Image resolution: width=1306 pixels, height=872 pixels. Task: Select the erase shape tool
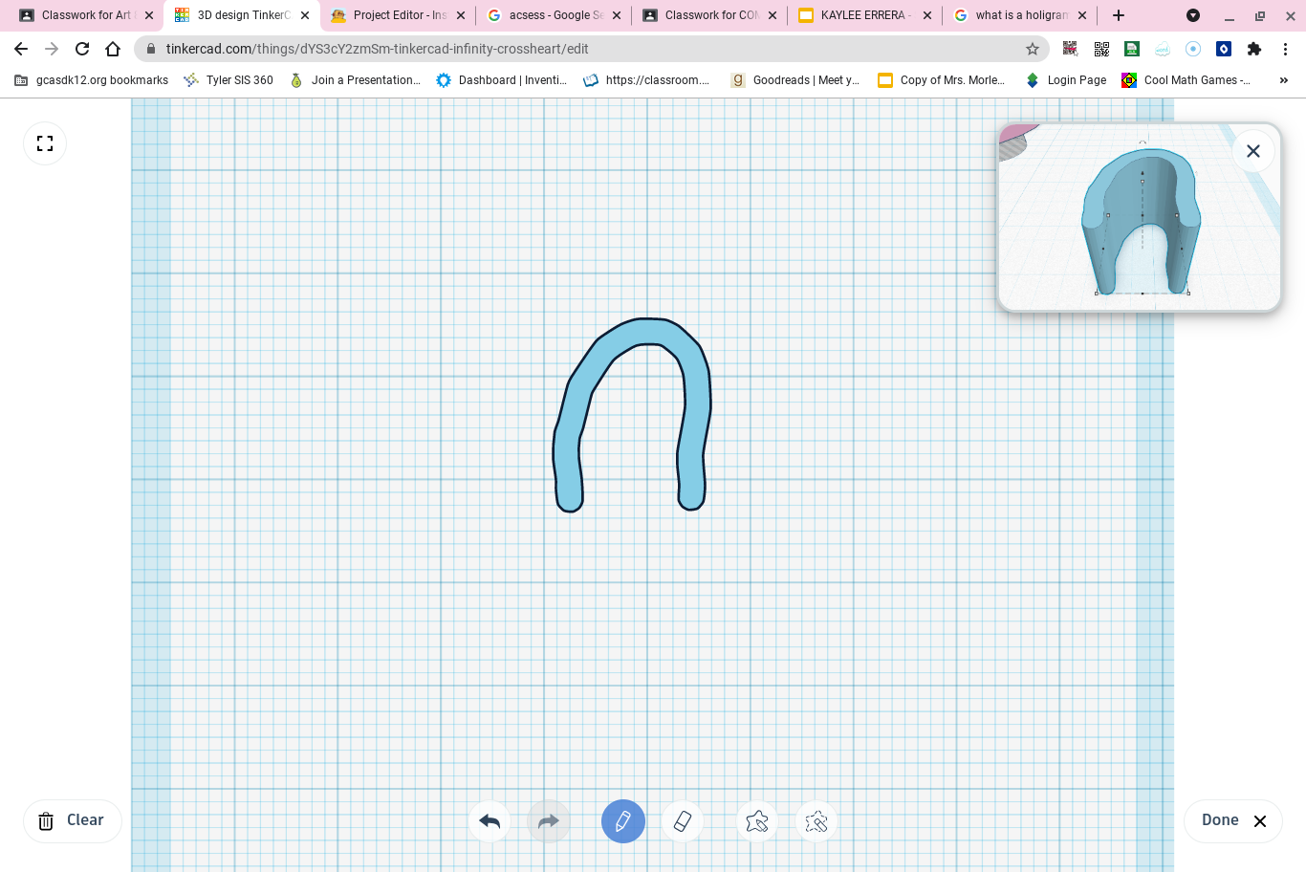tap(816, 821)
